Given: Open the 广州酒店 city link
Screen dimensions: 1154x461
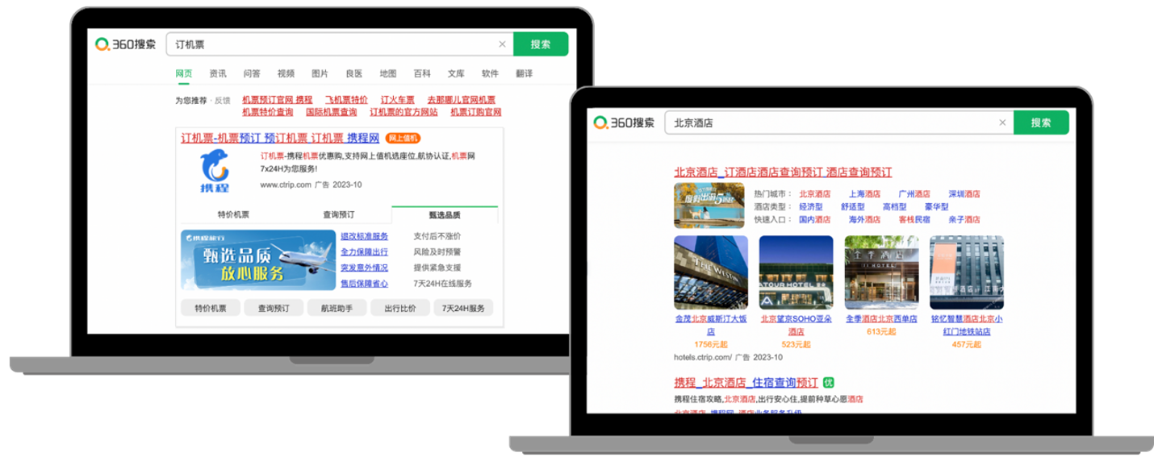Looking at the screenshot, I should pyautogui.click(x=914, y=194).
